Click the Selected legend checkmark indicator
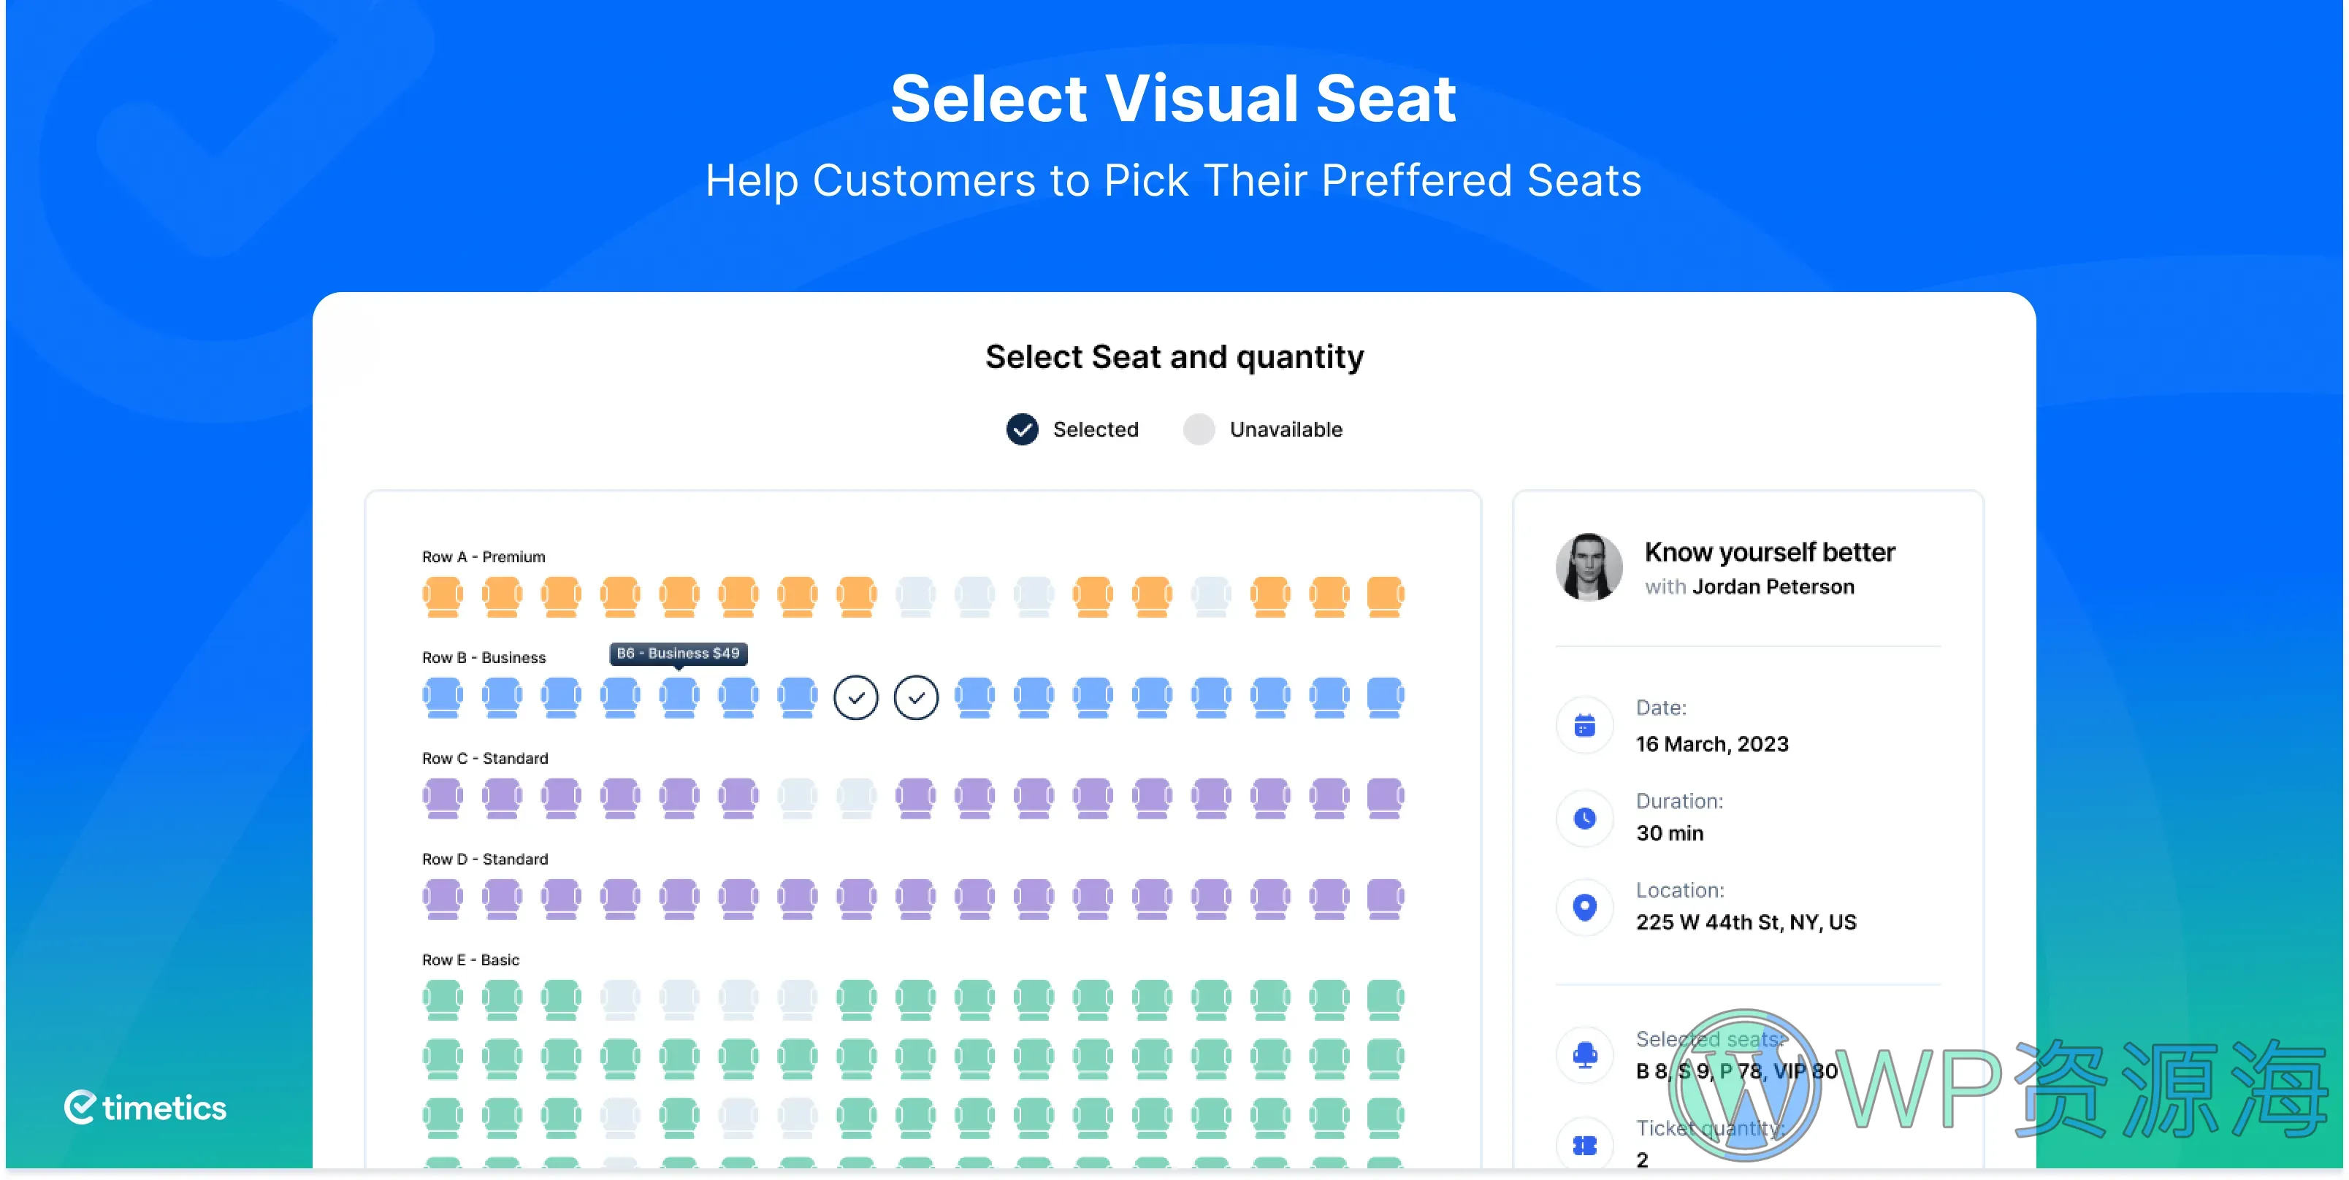Screen dimensions: 2349x1180 [x=1021, y=429]
